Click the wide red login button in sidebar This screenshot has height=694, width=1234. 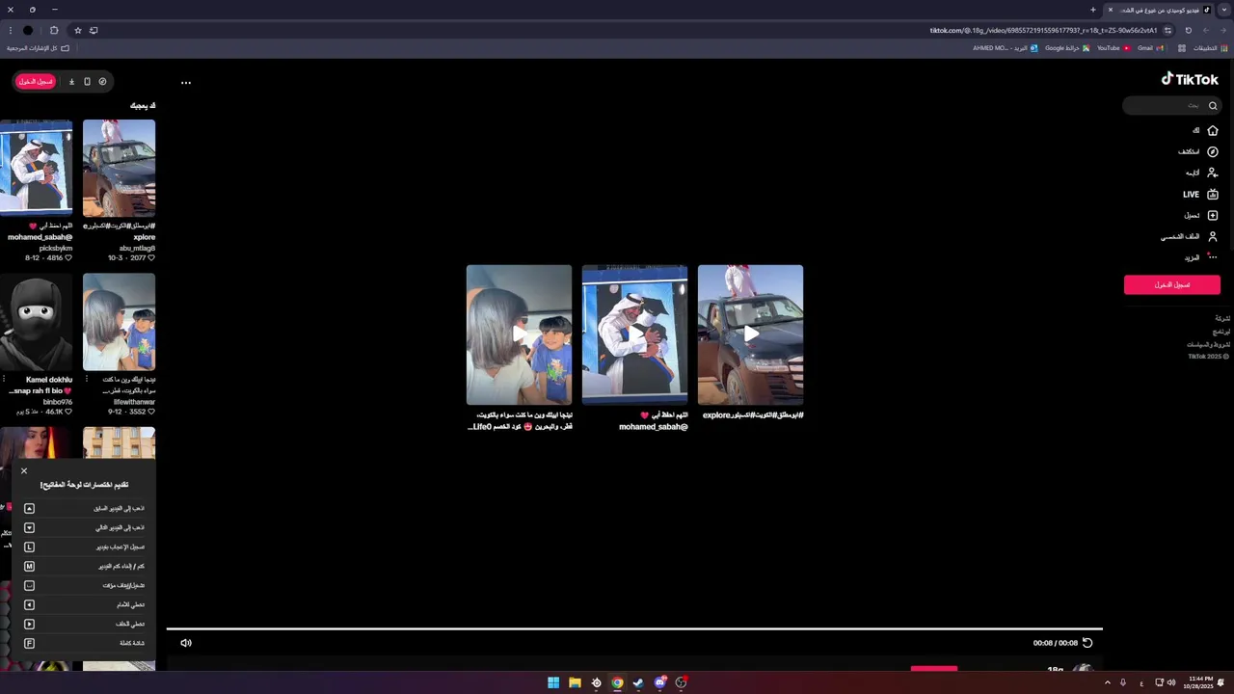tap(1172, 284)
